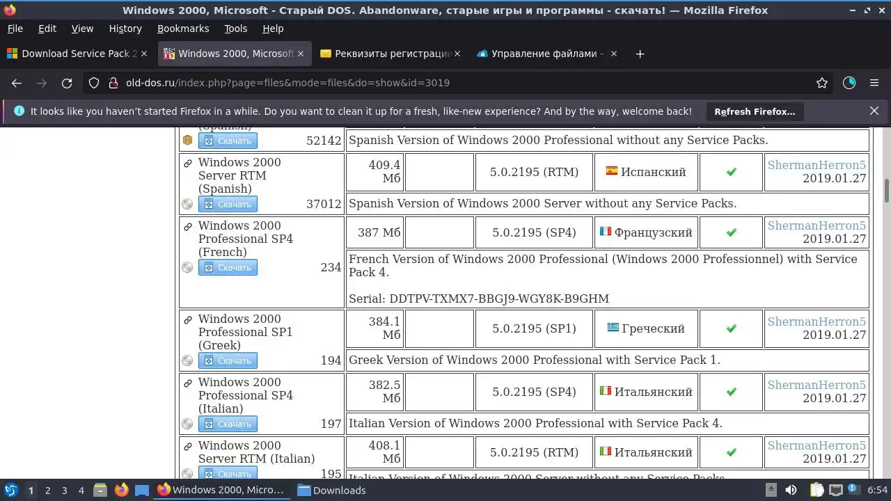Viewport: 891px width, 501px height.
Task: Bookmark this page with the star icon
Action: (822, 83)
